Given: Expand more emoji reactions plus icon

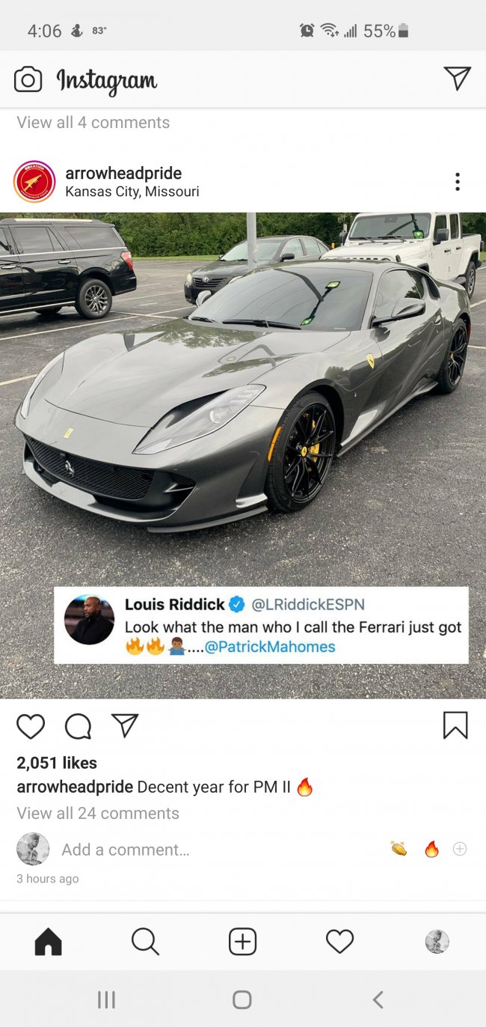Looking at the screenshot, I should 460,849.
